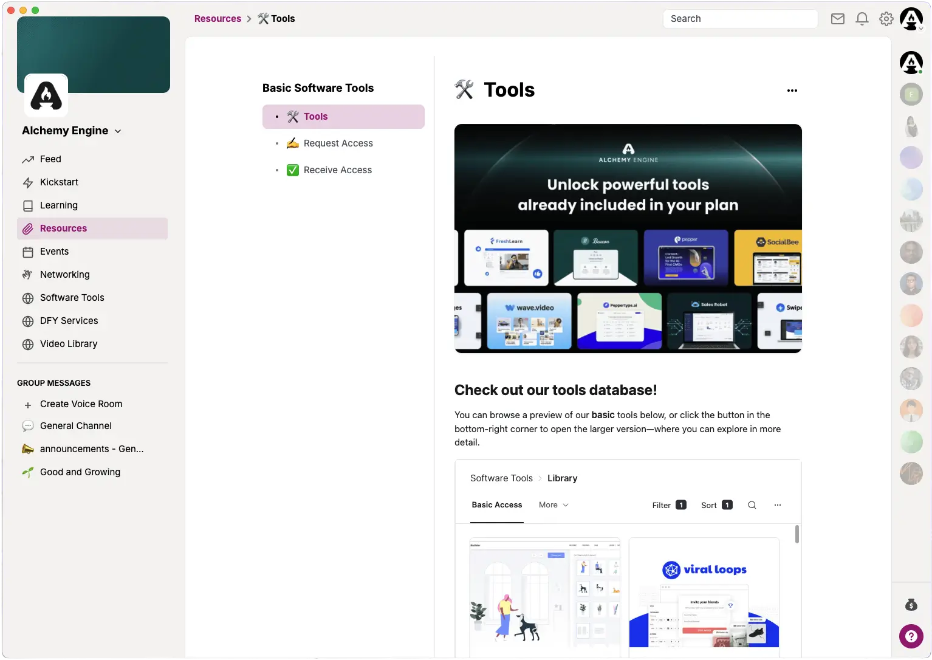This screenshot has height=660, width=932.
Task: Navigate to Events in left sidebar
Action: [x=54, y=252]
